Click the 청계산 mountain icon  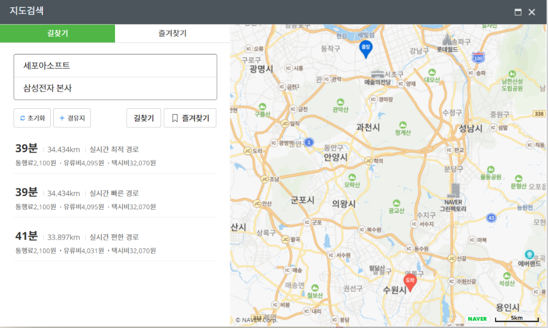pos(403,125)
